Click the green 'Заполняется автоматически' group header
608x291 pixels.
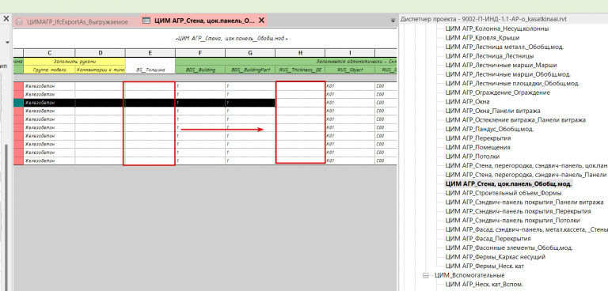(x=286, y=61)
